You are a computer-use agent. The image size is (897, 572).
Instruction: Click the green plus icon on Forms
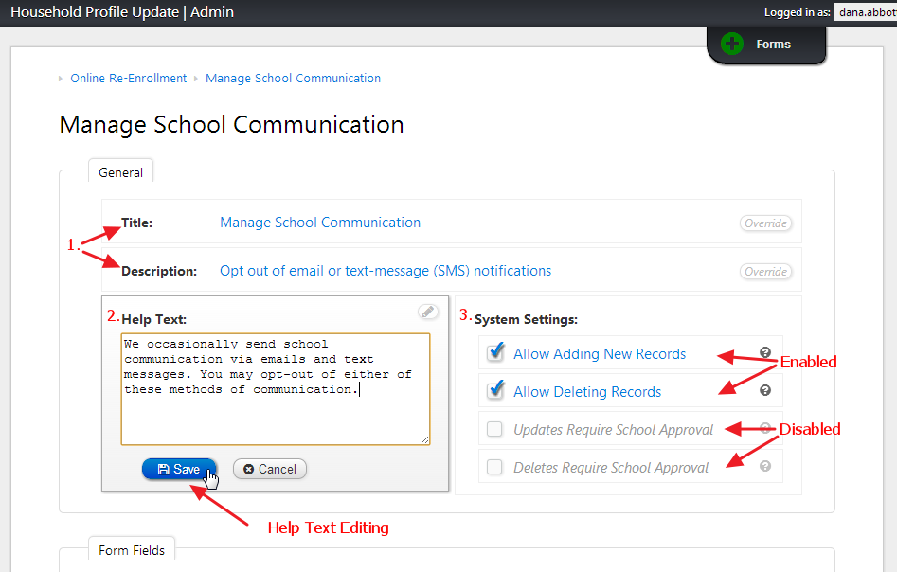[731, 43]
